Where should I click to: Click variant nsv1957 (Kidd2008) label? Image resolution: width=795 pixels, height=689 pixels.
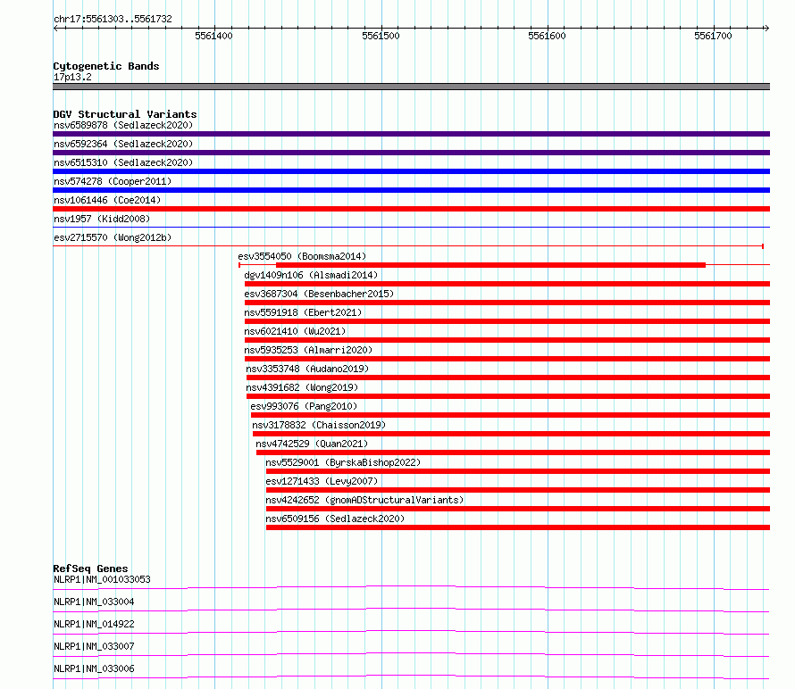coord(102,219)
